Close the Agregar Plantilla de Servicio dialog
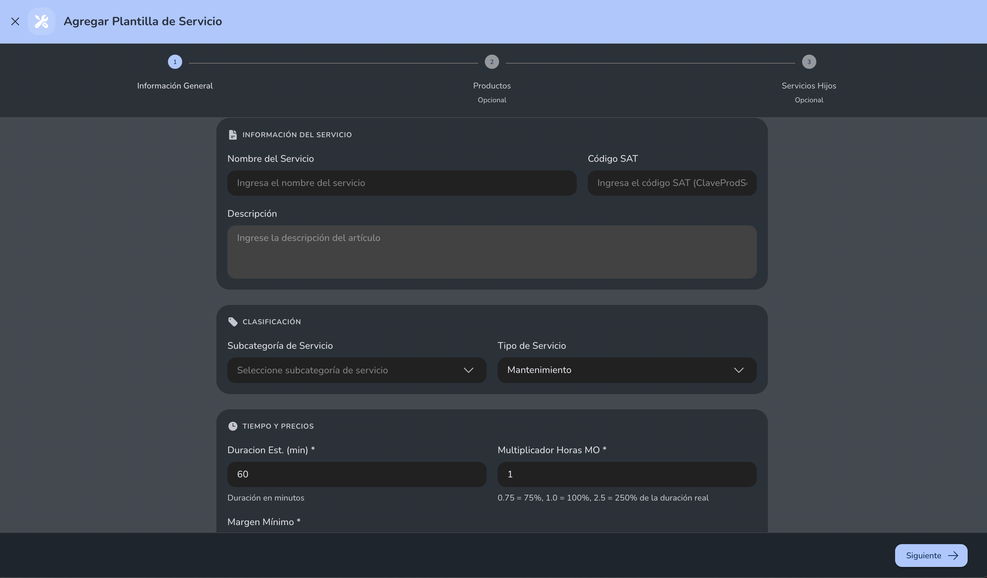This screenshot has width=987, height=578. click(x=15, y=21)
